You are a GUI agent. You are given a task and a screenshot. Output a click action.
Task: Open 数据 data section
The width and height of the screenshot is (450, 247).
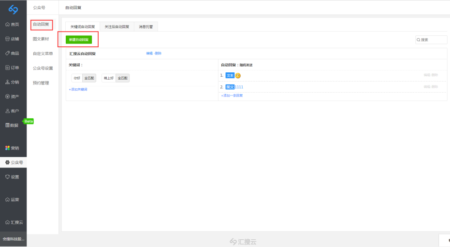click(12, 125)
